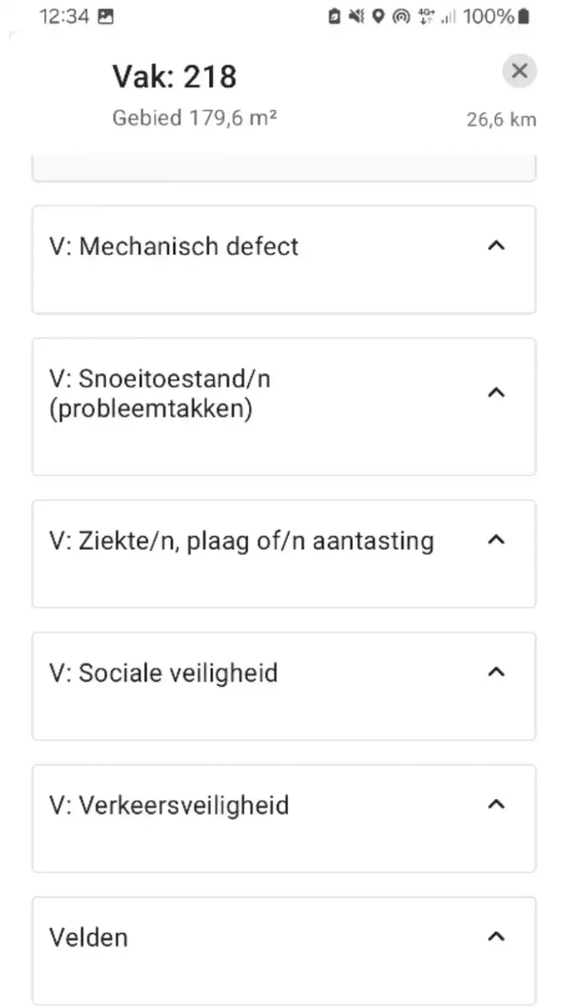Screen dimensions: 567x1008
Task: Tap the mobile signal strength bars
Action: pos(447,17)
